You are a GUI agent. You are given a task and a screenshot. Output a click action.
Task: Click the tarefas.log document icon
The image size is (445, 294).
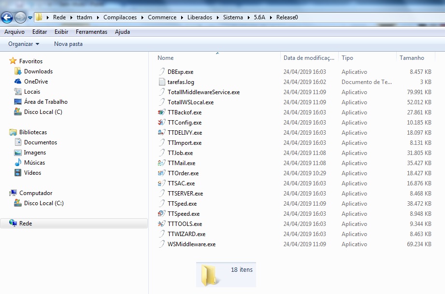click(x=162, y=82)
